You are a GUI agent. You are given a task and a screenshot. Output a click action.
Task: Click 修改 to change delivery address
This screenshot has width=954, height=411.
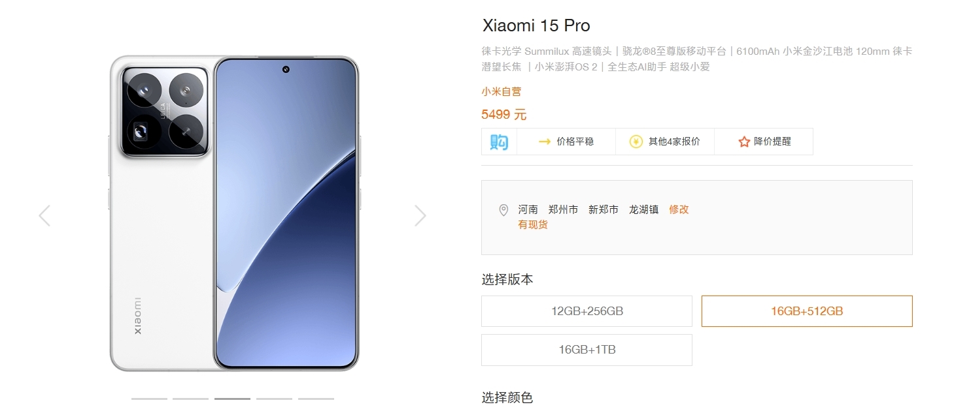679,209
